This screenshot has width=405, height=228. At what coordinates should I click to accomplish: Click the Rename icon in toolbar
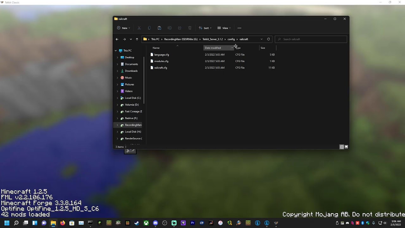coord(170,28)
